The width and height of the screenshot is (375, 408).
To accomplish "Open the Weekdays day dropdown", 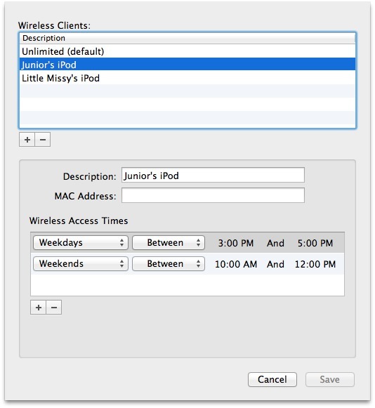I will (81, 243).
